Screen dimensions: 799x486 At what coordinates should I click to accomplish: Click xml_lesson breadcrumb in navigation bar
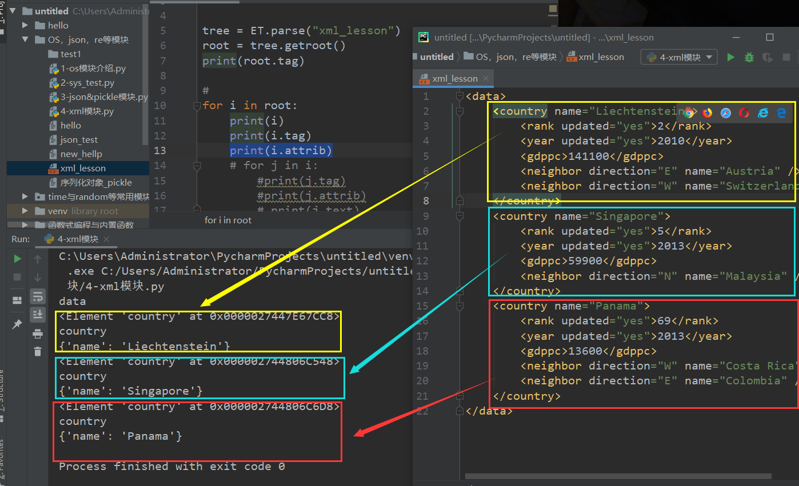pyautogui.click(x=596, y=57)
